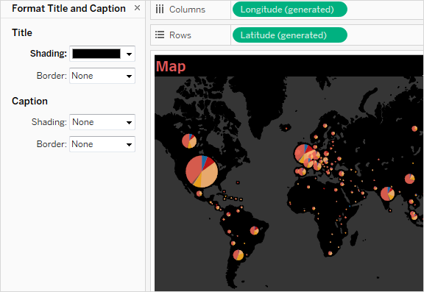Image resolution: width=424 pixels, height=292 pixels.
Task: Open the Caption Shading dropdown
Action: coord(102,122)
